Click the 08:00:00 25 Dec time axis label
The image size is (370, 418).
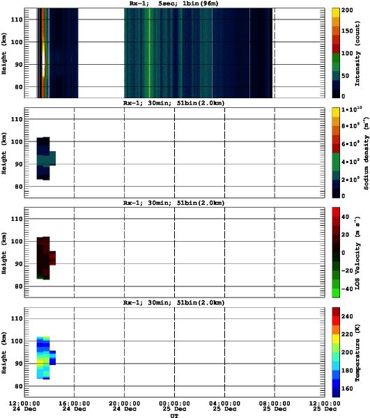pyautogui.click(x=275, y=406)
